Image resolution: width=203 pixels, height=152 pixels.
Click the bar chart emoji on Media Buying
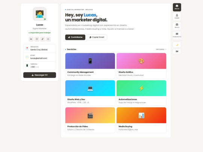[141, 116]
